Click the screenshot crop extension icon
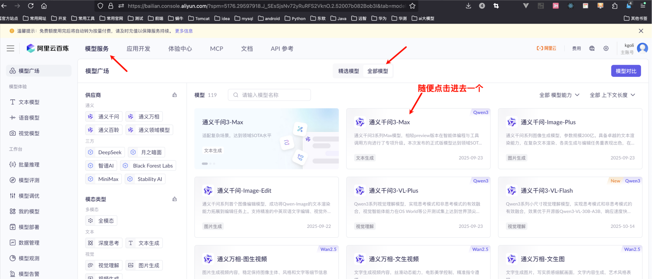The height and width of the screenshot is (279, 652). click(x=496, y=6)
